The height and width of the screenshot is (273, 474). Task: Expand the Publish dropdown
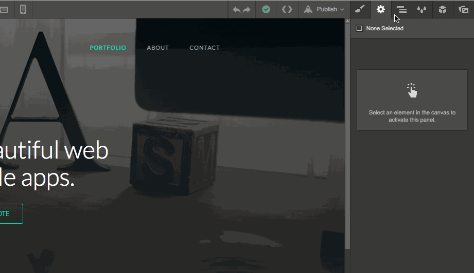point(324,9)
